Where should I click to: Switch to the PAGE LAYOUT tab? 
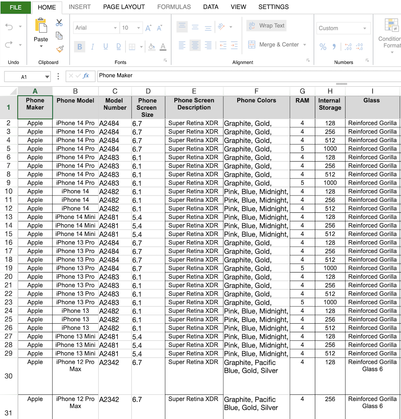[124, 7]
